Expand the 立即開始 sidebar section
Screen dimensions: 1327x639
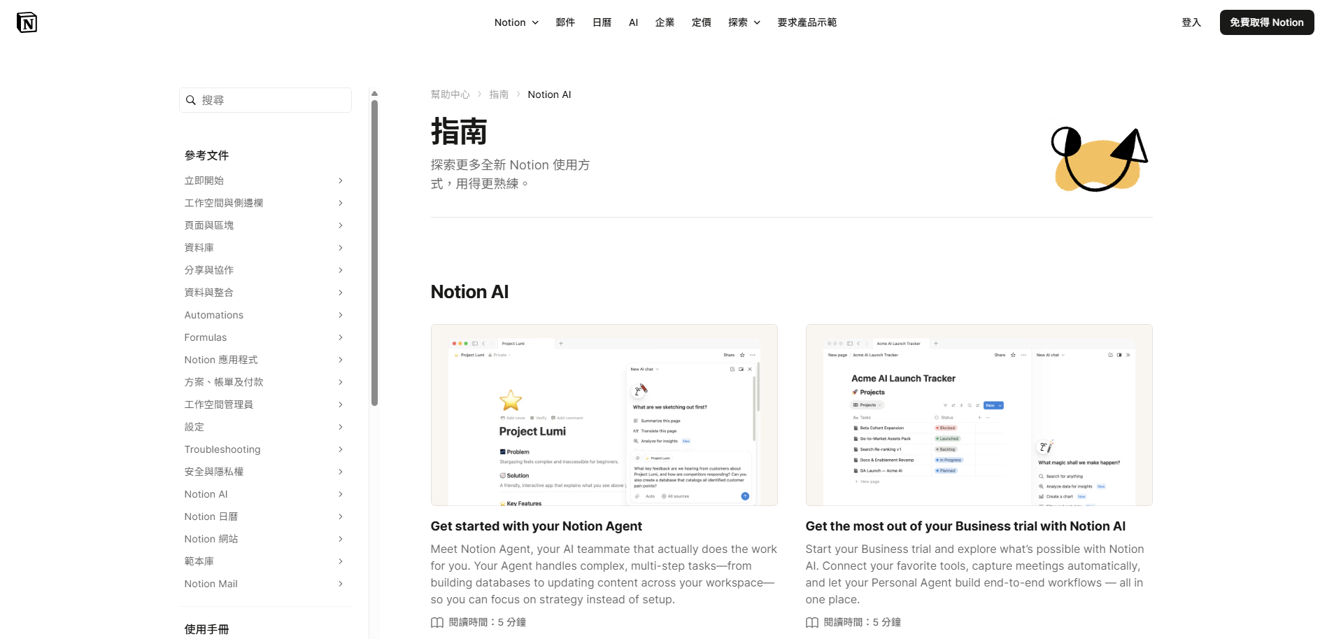pyautogui.click(x=264, y=181)
